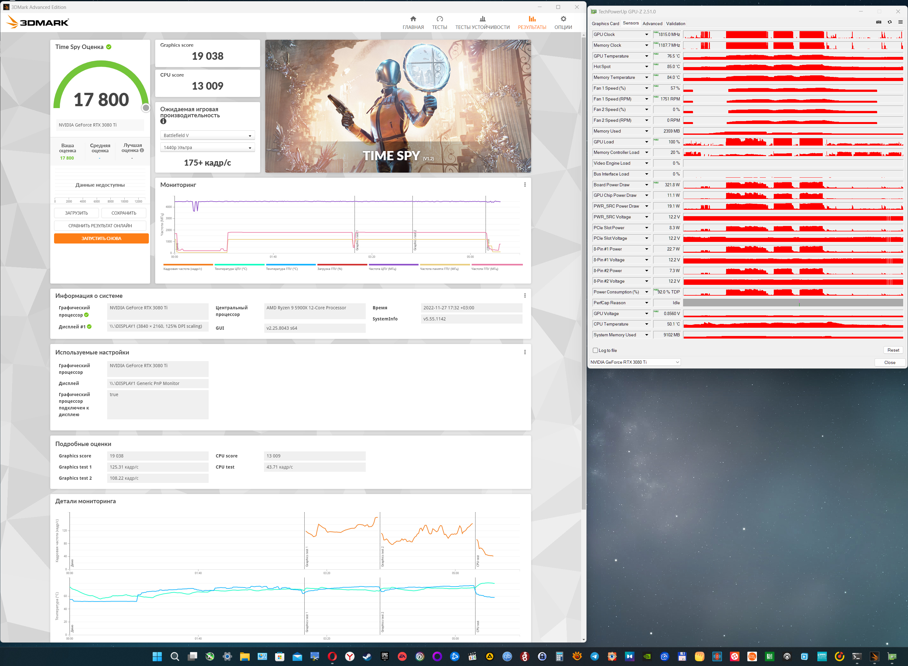
Task: Click the info icon under expected performance
Action: click(163, 121)
